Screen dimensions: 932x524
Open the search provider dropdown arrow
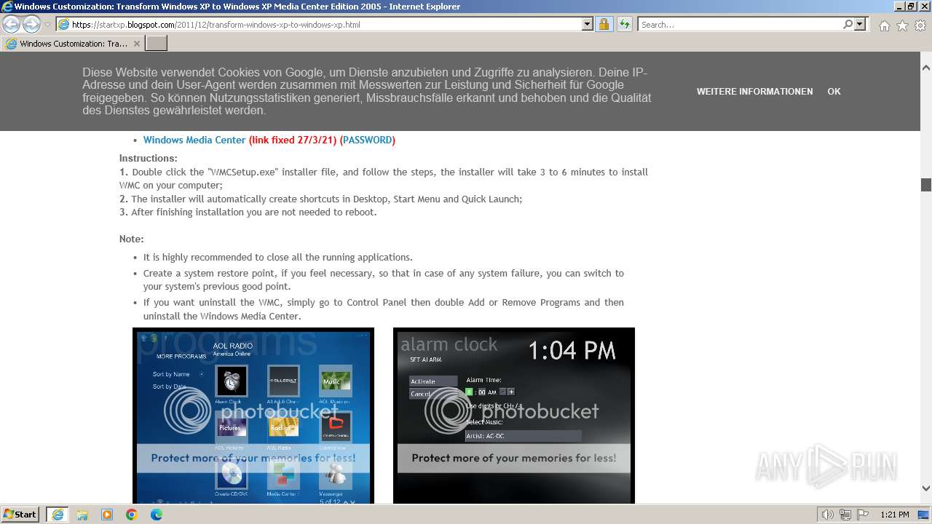[x=861, y=24]
